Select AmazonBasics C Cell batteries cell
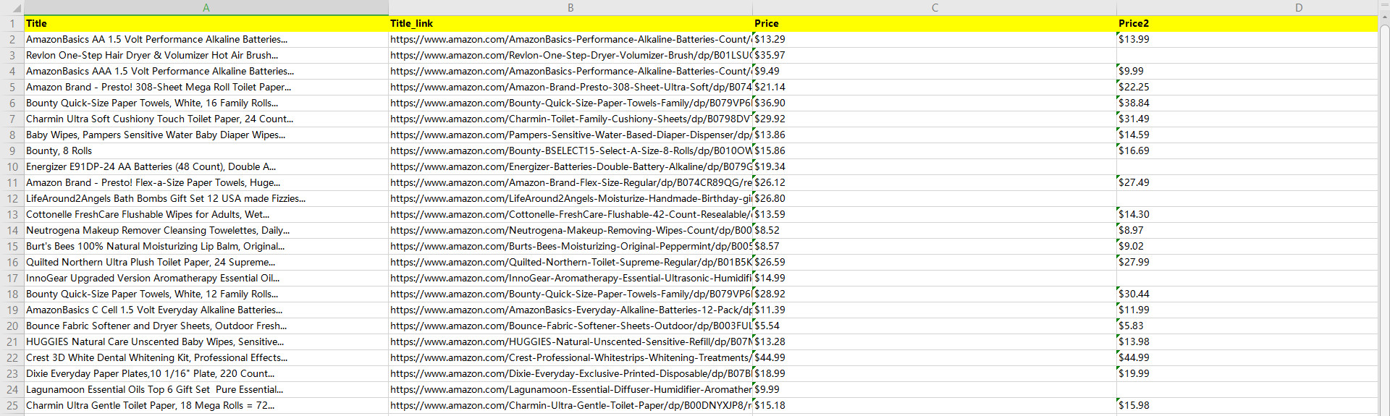The height and width of the screenshot is (416, 1390). point(206,310)
